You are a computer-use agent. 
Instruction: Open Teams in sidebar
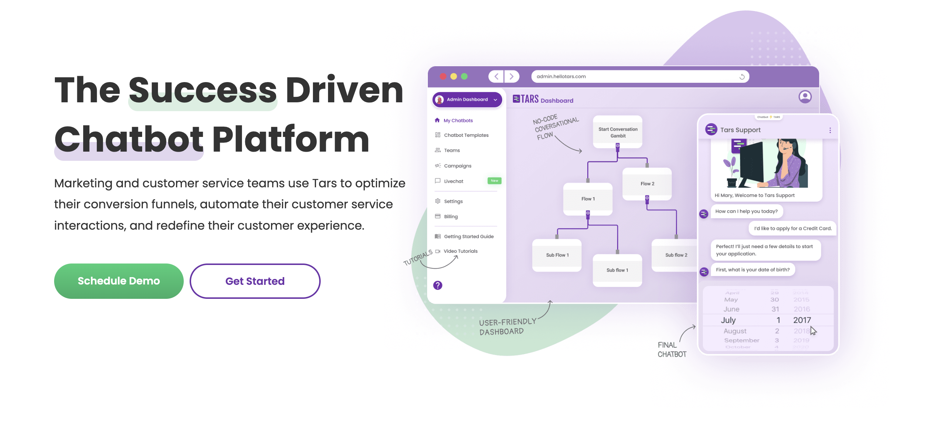pos(452,150)
